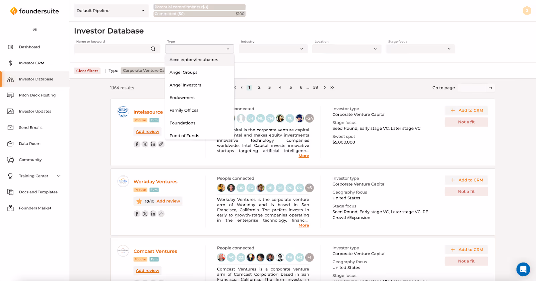
Task: Click the Docs and Templates icon
Action: tap(10, 192)
